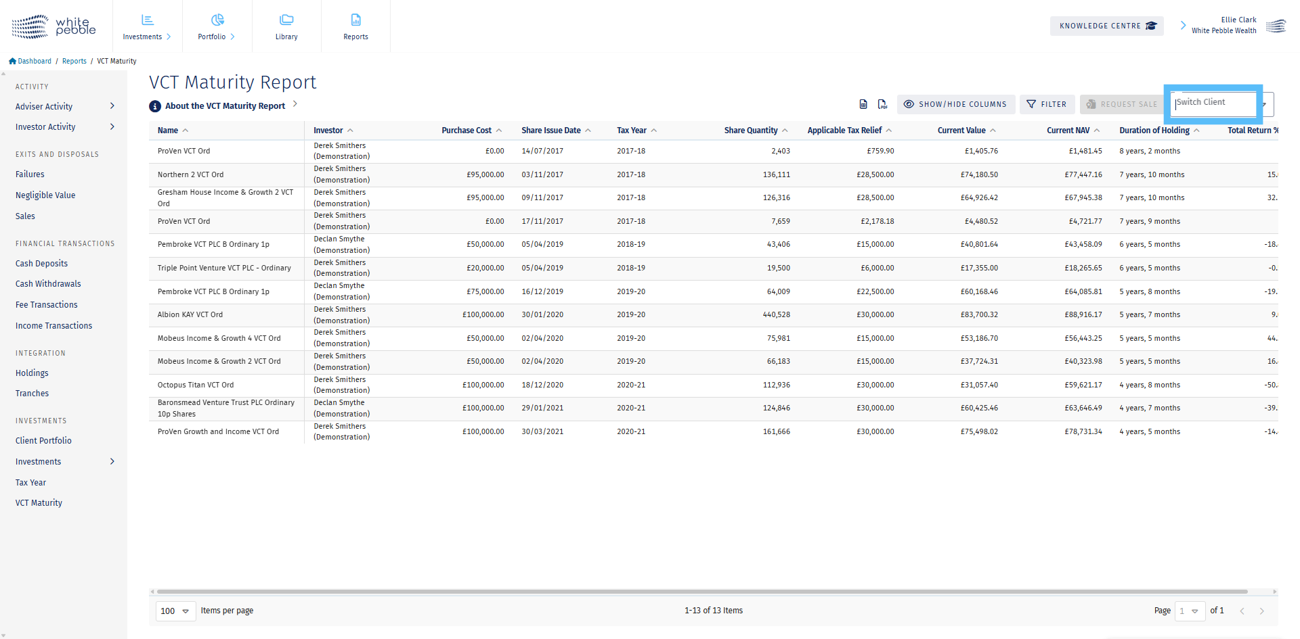Click the Switch Client input field
1300x639 pixels.
[1213, 103]
